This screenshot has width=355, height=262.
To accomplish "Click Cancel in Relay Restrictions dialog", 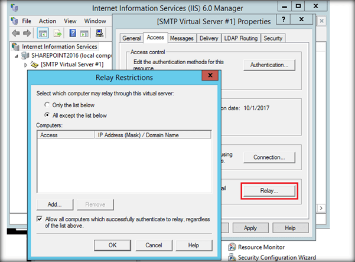I will pos(154,245).
